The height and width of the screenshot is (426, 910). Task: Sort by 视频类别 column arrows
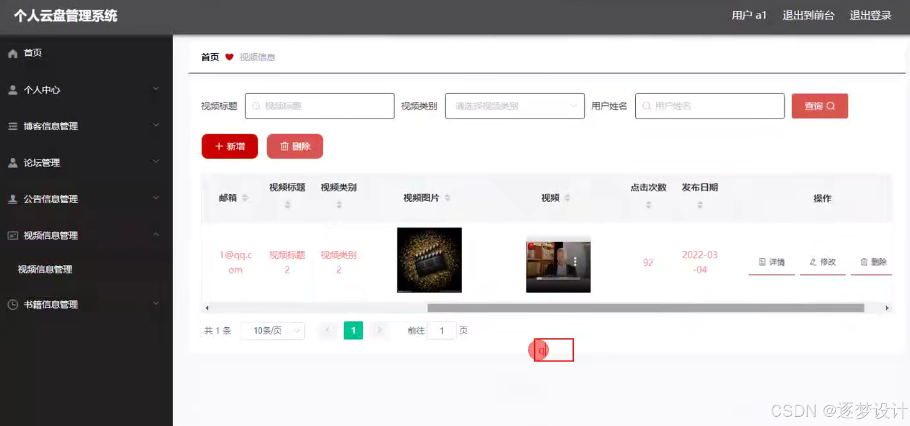click(339, 205)
